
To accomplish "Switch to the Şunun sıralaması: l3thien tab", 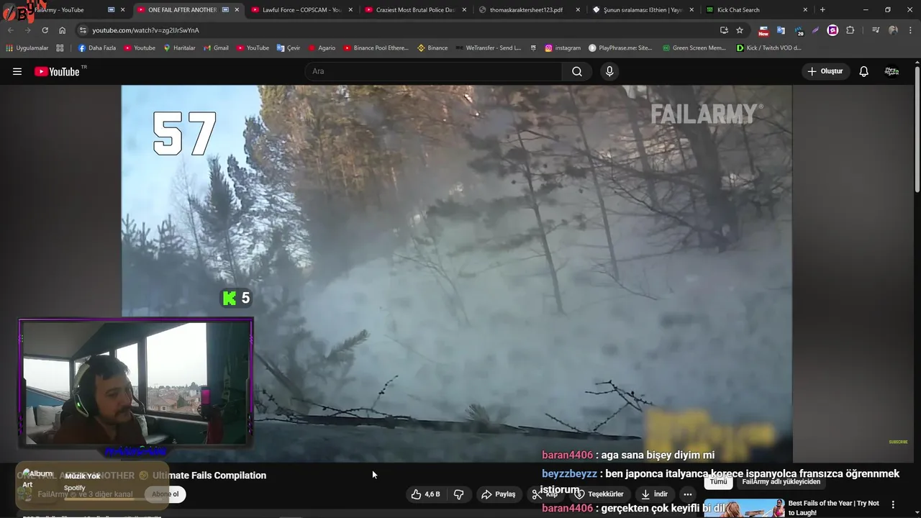I will point(643,10).
